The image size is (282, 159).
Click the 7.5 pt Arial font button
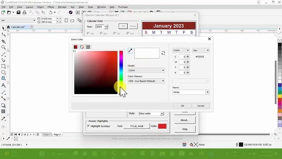point(137,126)
